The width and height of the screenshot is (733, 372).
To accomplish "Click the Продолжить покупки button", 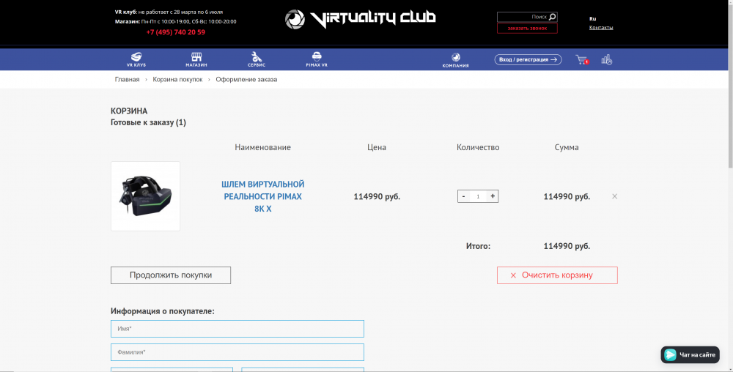I will [x=171, y=275].
